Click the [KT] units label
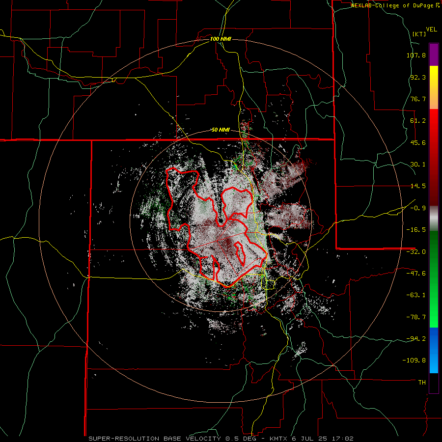 pyautogui.click(x=419, y=34)
